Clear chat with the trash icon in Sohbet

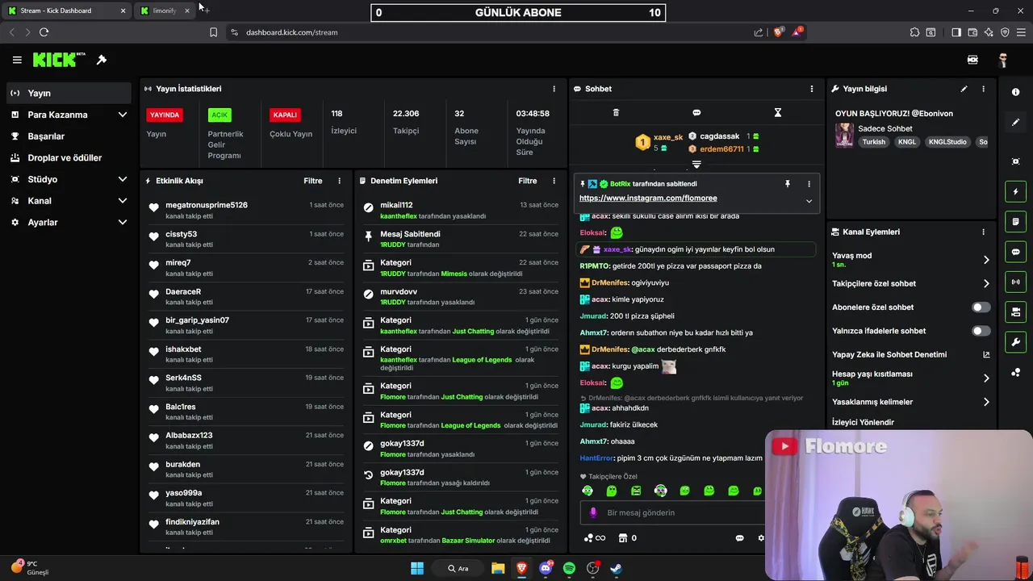[x=616, y=113]
